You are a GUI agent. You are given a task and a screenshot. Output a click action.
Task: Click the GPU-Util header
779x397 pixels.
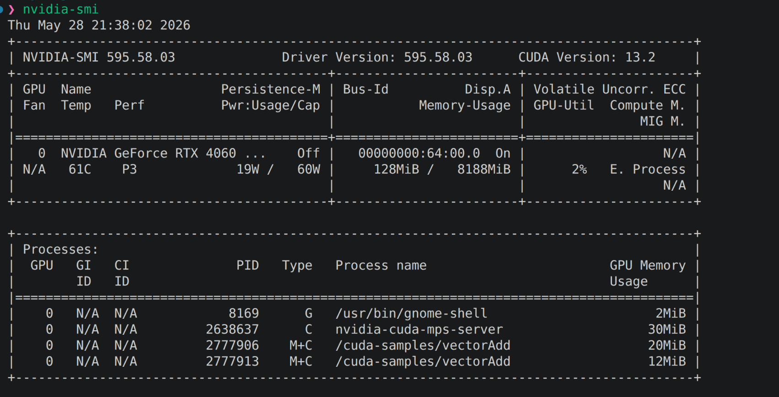[x=564, y=105]
